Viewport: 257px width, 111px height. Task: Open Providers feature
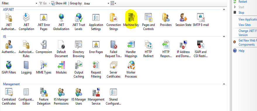166,20
